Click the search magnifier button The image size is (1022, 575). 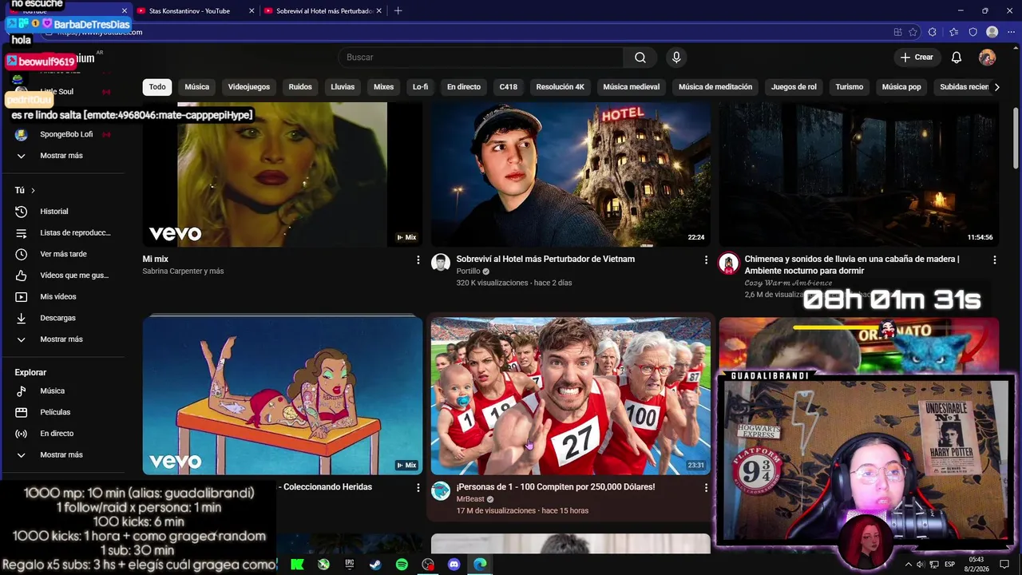(640, 57)
